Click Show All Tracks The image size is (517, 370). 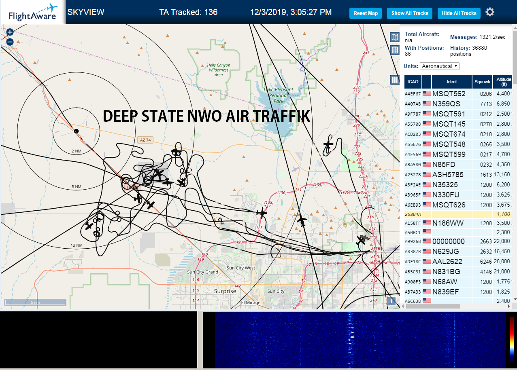point(410,13)
